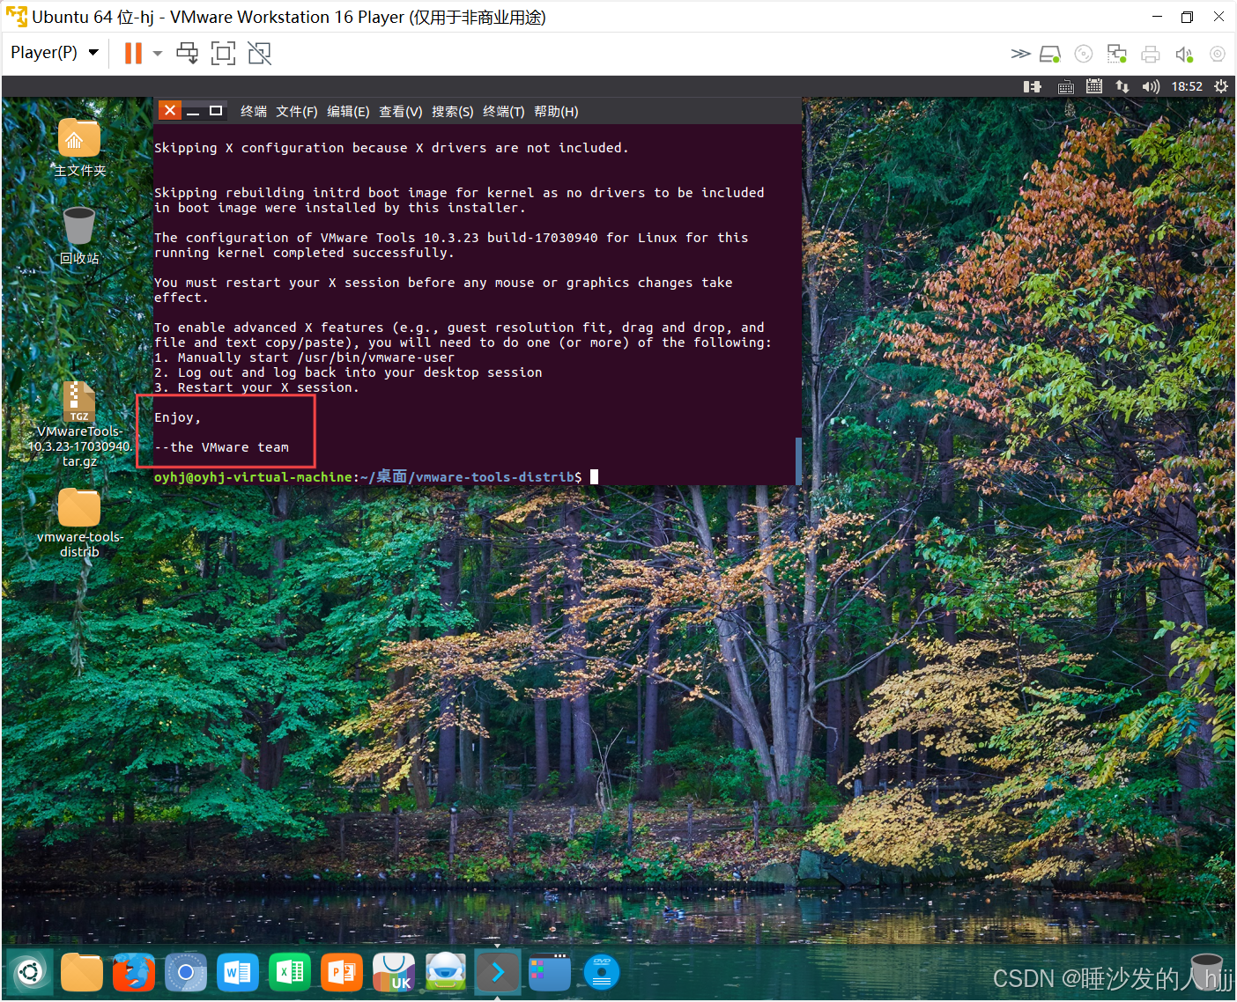Open the Excel-style spreadsheet app in dock
The height and width of the screenshot is (1002, 1237).
290,972
